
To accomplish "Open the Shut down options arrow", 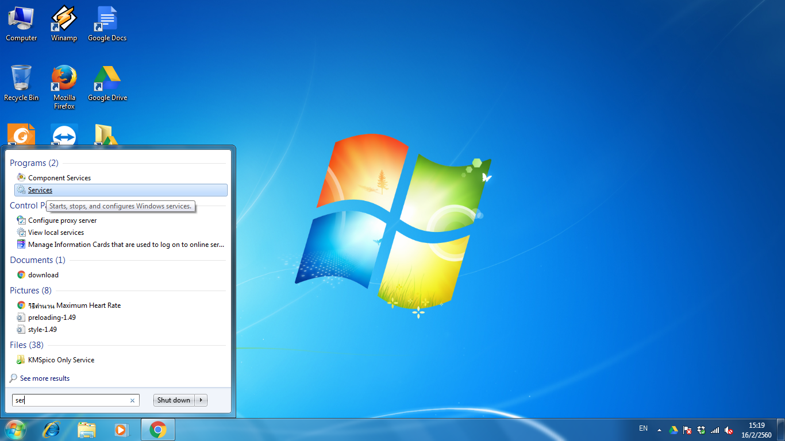I will [201, 400].
